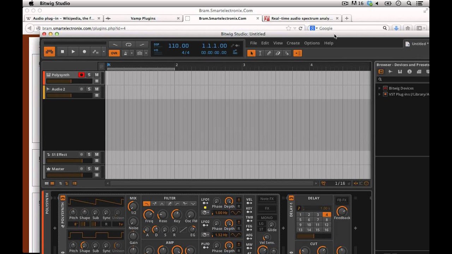This screenshot has width=452, height=254.
Task: Toggle the Delay device power button
Action: [x=291, y=198]
